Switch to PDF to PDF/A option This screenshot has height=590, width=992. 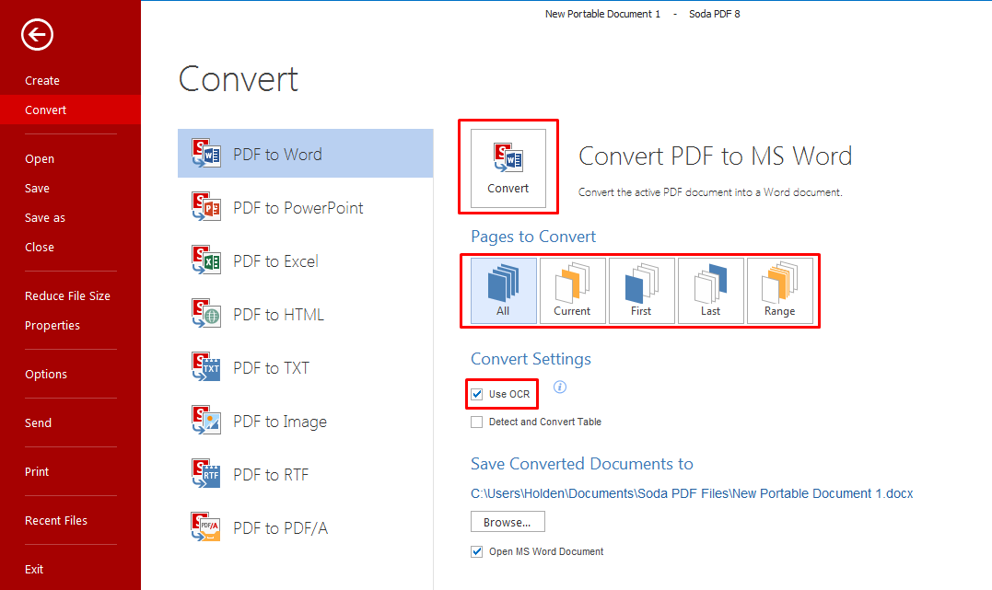280,528
